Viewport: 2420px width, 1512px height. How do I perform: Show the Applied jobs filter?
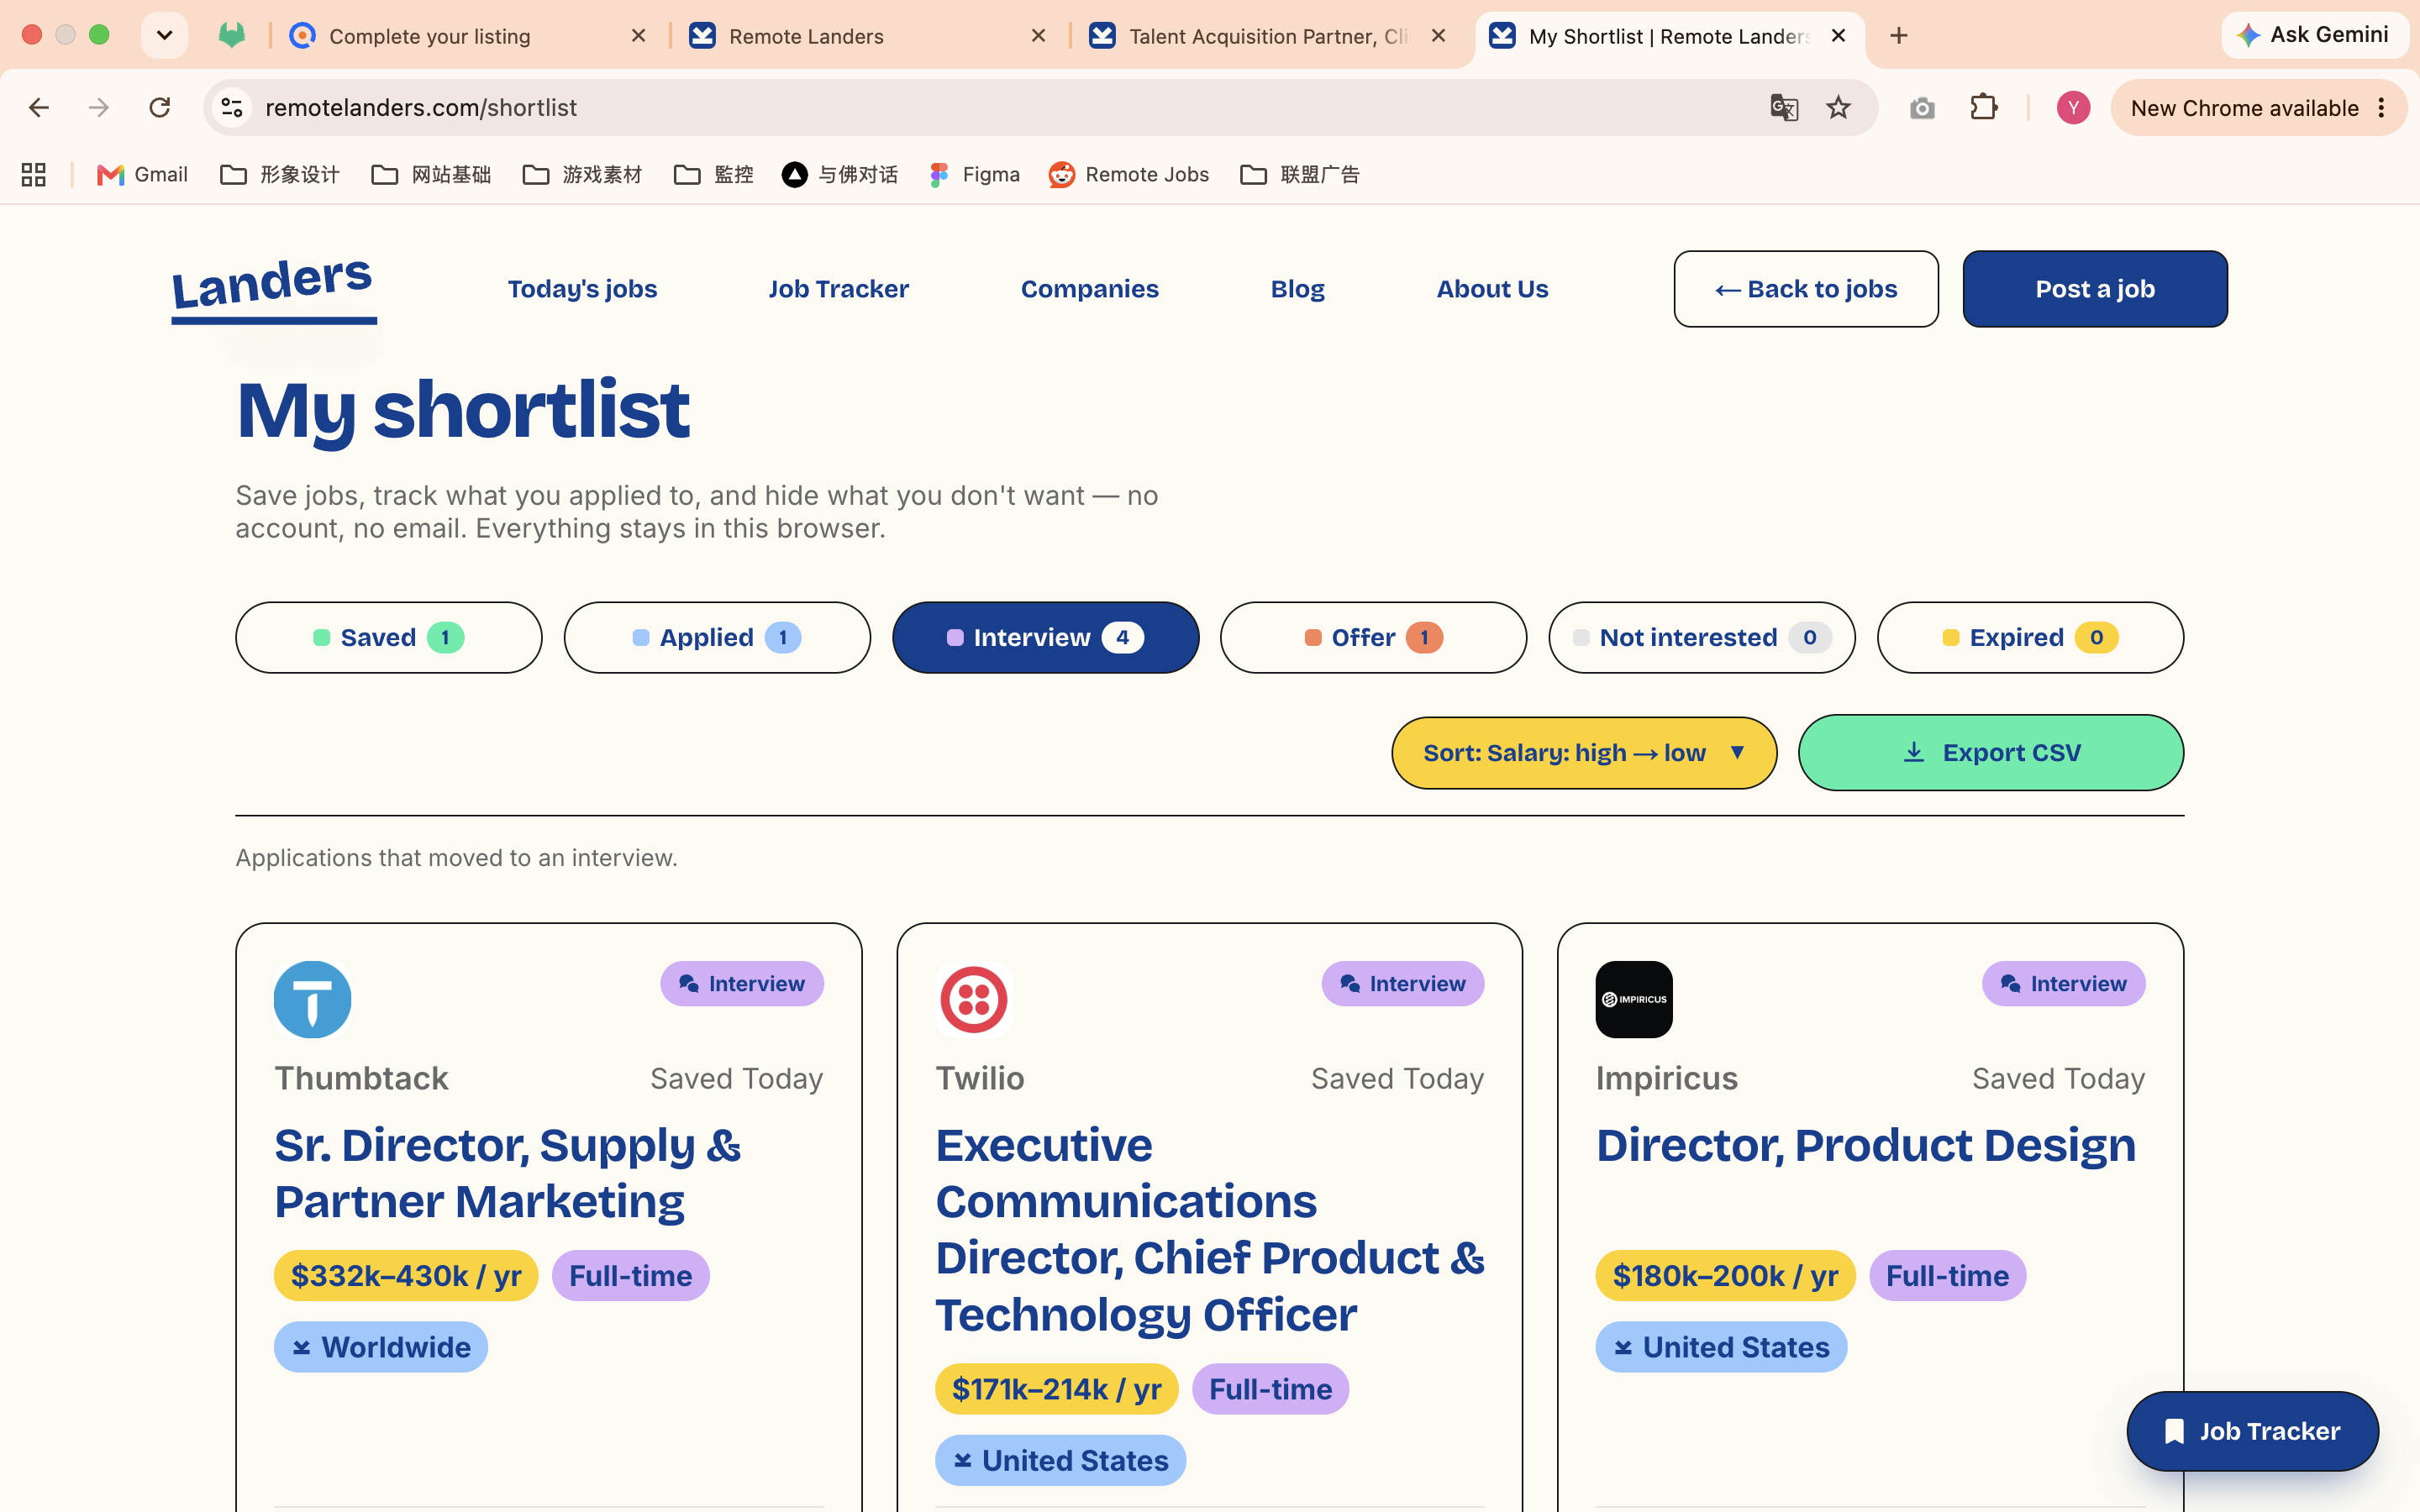[717, 637]
